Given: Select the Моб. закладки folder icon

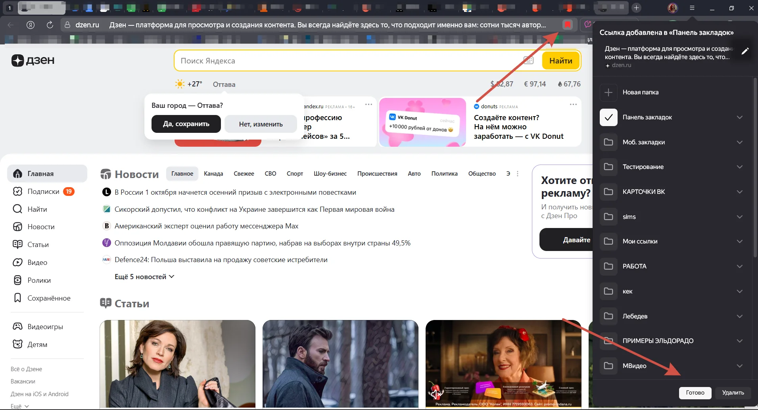Looking at the screenshot, I should [x=608, y=142].
